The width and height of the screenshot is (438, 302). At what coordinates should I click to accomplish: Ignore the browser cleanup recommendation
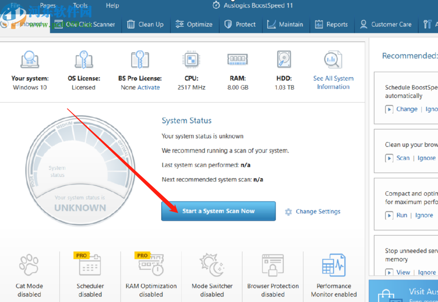coord(427,158)
